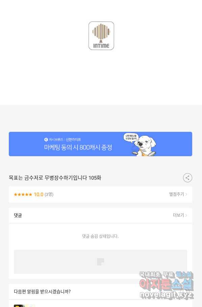Click the placeholder icon in gray box

(x=100, y=262)
